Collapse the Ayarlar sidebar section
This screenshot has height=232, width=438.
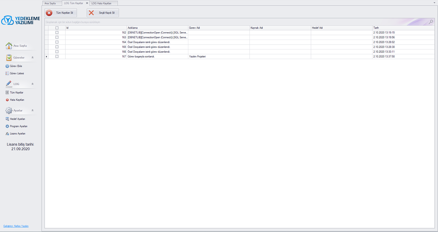32,110
